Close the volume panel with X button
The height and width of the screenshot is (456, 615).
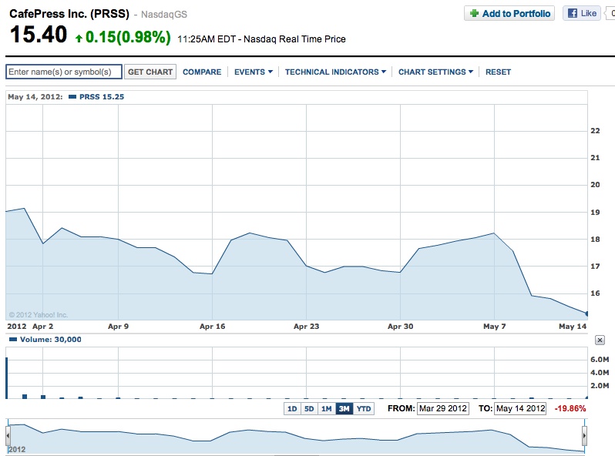[600, 340]
